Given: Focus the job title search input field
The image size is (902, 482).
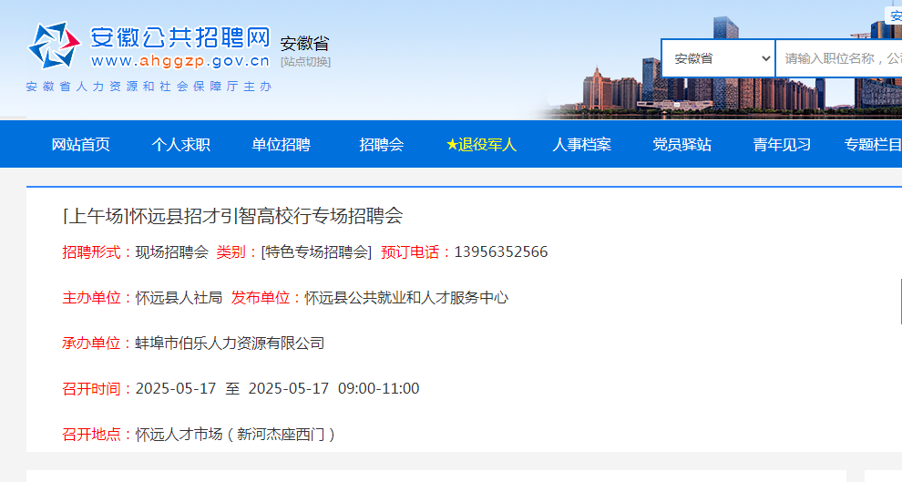Looking at the screenshot, I should pyautogui.click(x=839, y=58).
